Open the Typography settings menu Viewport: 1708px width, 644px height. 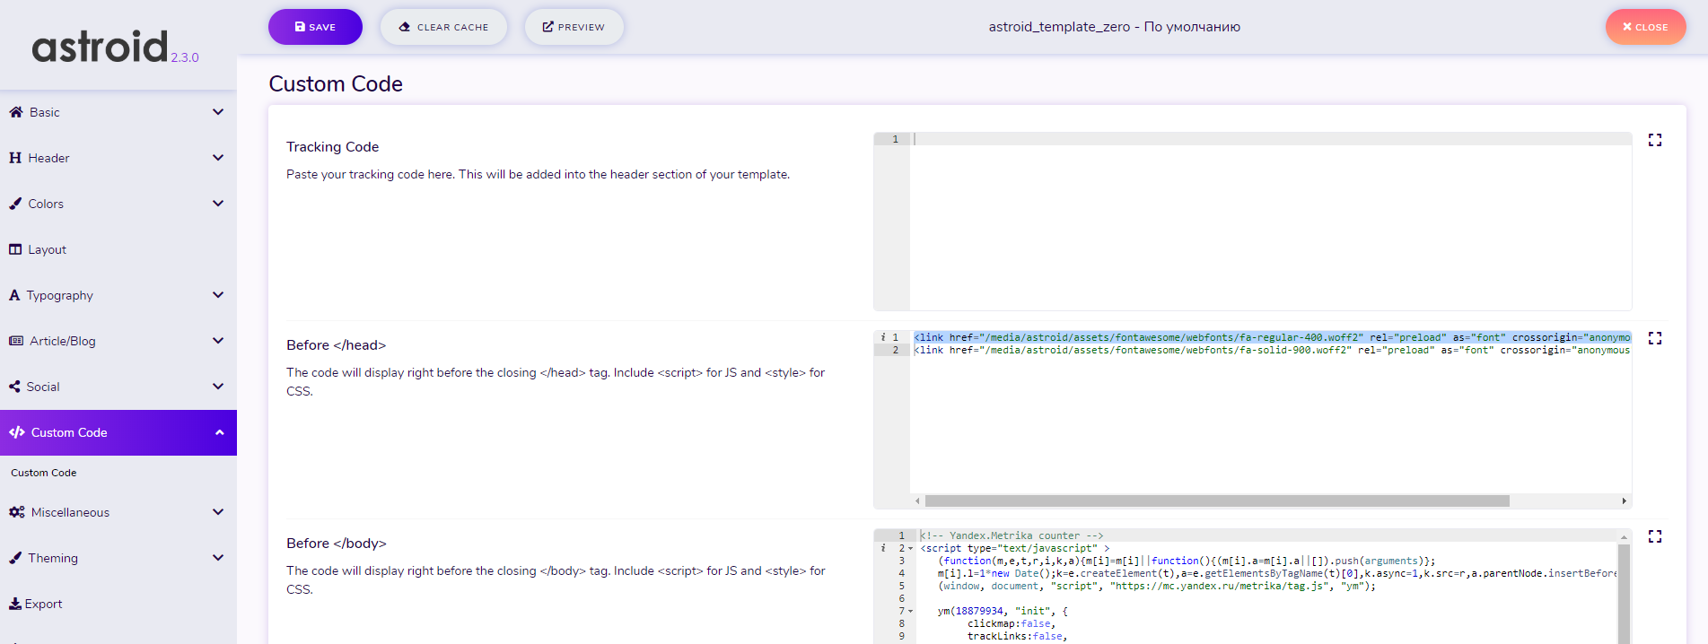click(x=118, y=295)
